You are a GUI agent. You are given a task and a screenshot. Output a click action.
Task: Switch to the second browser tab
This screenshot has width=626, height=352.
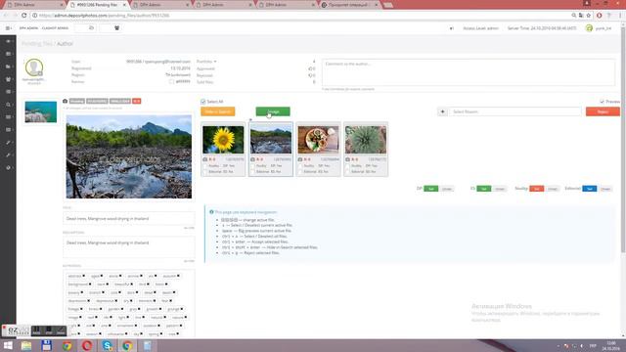tap(98, 5)
